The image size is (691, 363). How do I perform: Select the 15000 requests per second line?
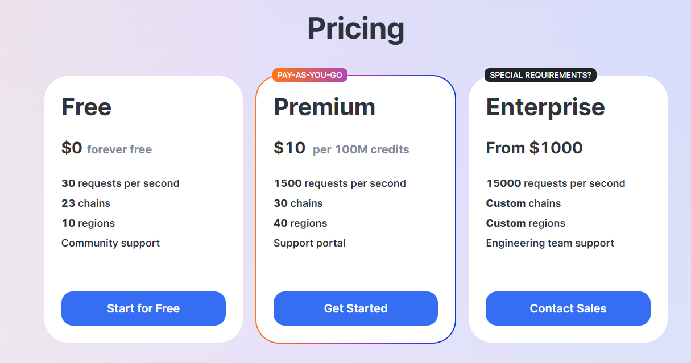556,183
